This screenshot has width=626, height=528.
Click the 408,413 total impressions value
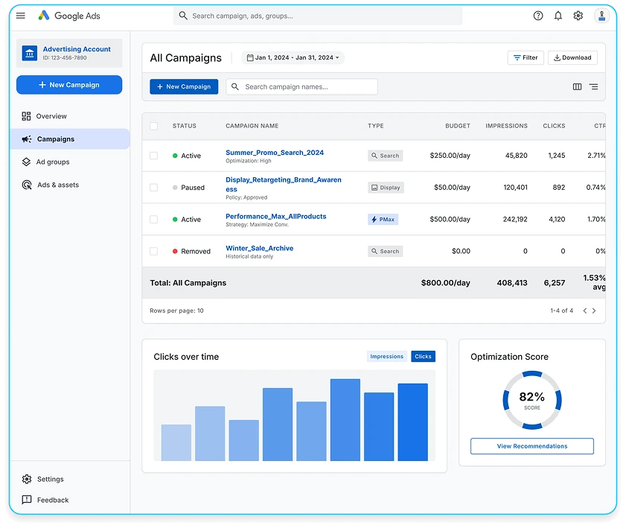tap(512, 283)
